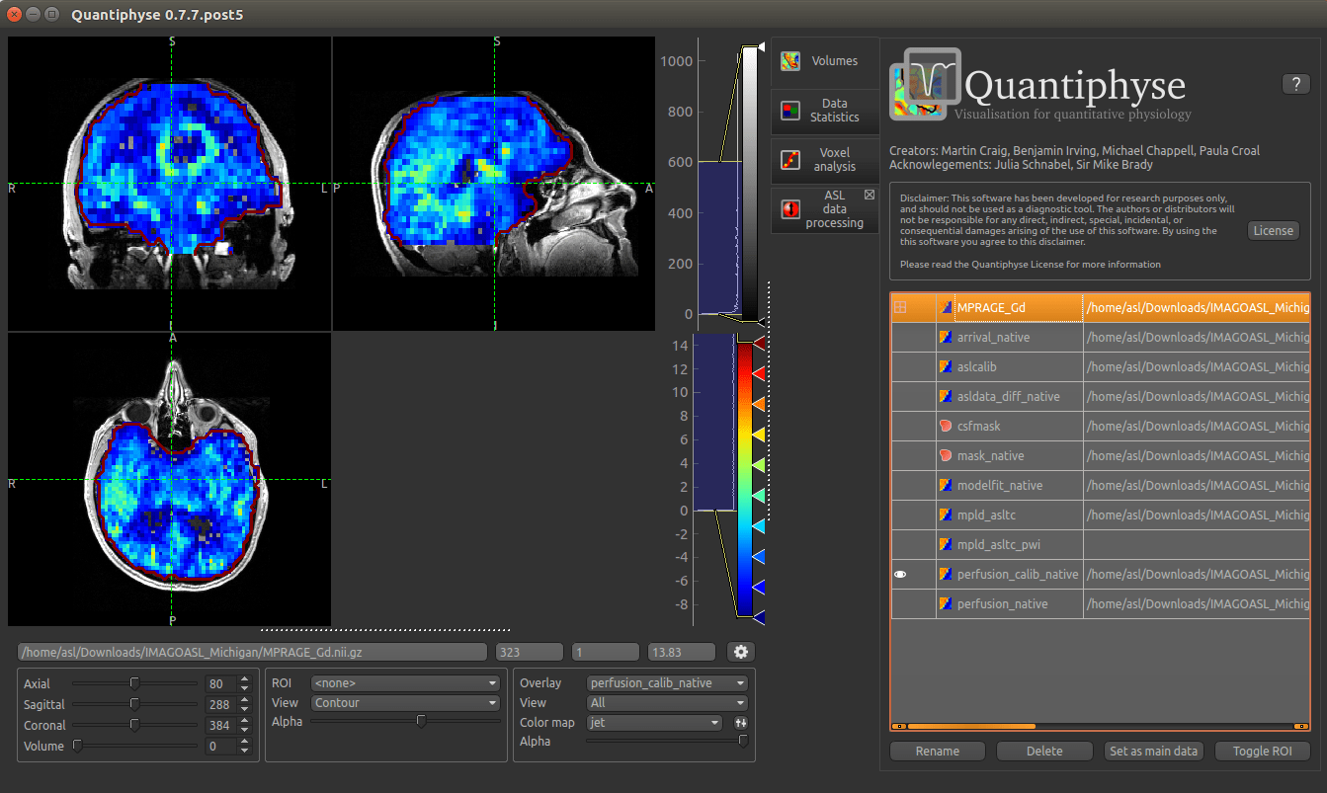1327x793 pixels.
Task: Open the ROI dropdown showing <none>
Action: pos(405,682)
